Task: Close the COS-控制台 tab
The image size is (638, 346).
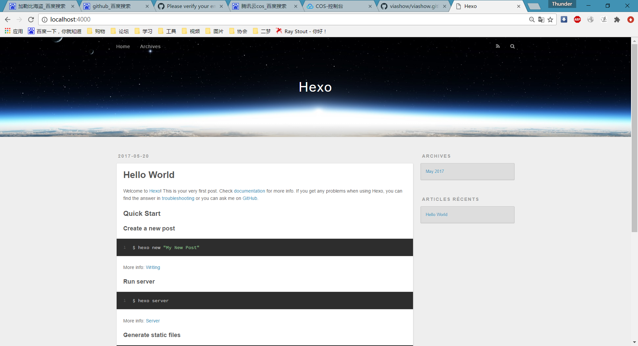Action: (x=370, y=6)
